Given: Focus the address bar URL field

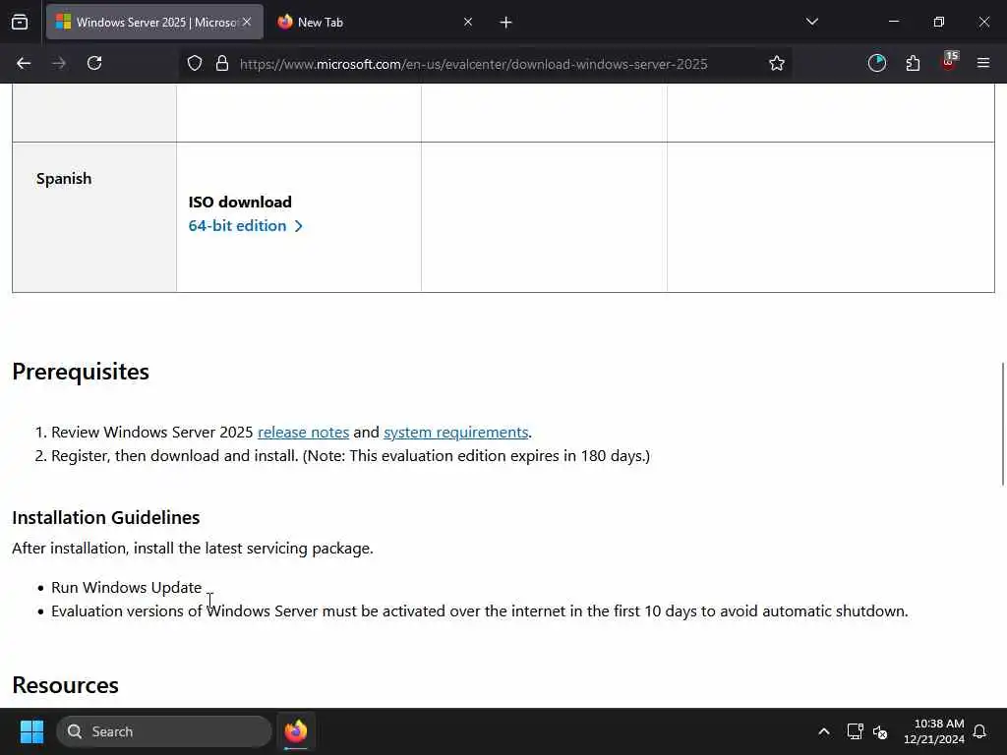Looking at the screenshot, I should tap(473, 64).
